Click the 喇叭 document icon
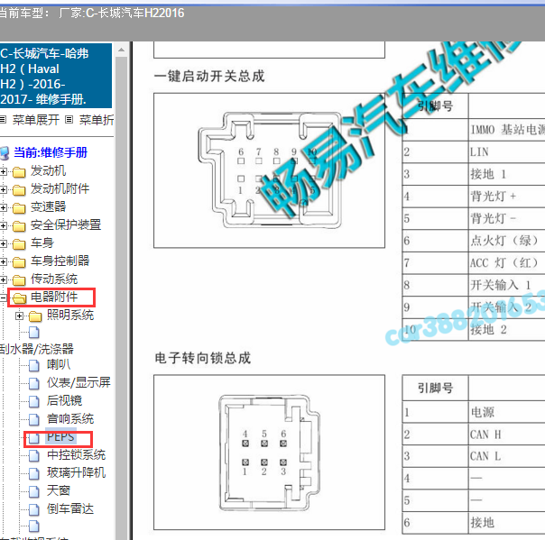 tap(33, 365)
